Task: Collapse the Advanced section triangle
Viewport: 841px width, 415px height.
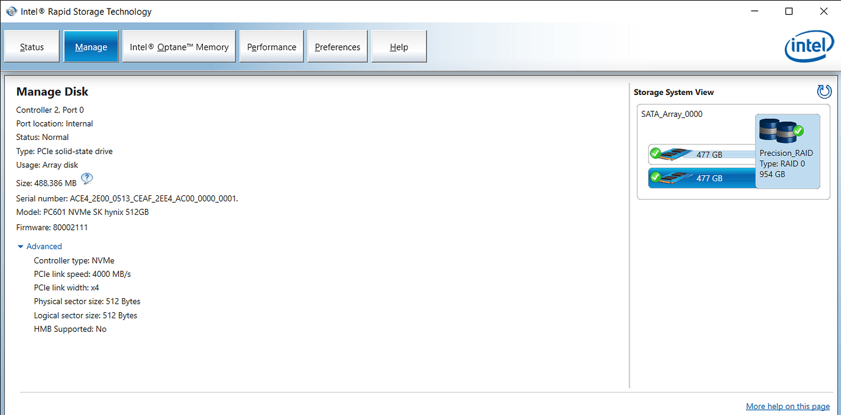Action: tap(21, 246)
